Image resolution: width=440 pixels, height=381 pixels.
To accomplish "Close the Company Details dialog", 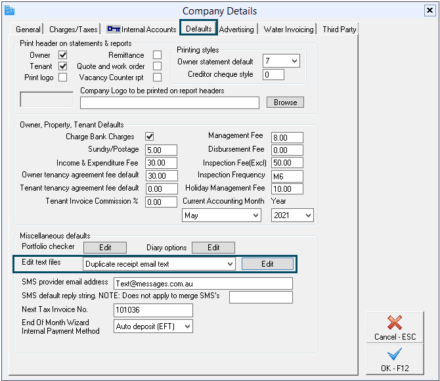I will (x=429, y=11).
